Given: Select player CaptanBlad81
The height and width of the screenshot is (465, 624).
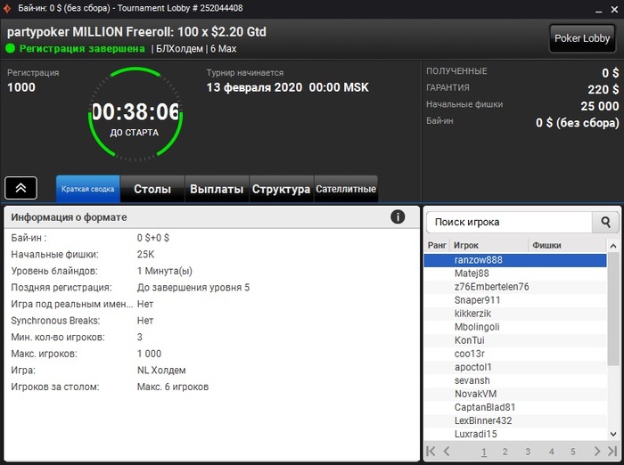Looking at the screenshot, I should pos(515,407).
